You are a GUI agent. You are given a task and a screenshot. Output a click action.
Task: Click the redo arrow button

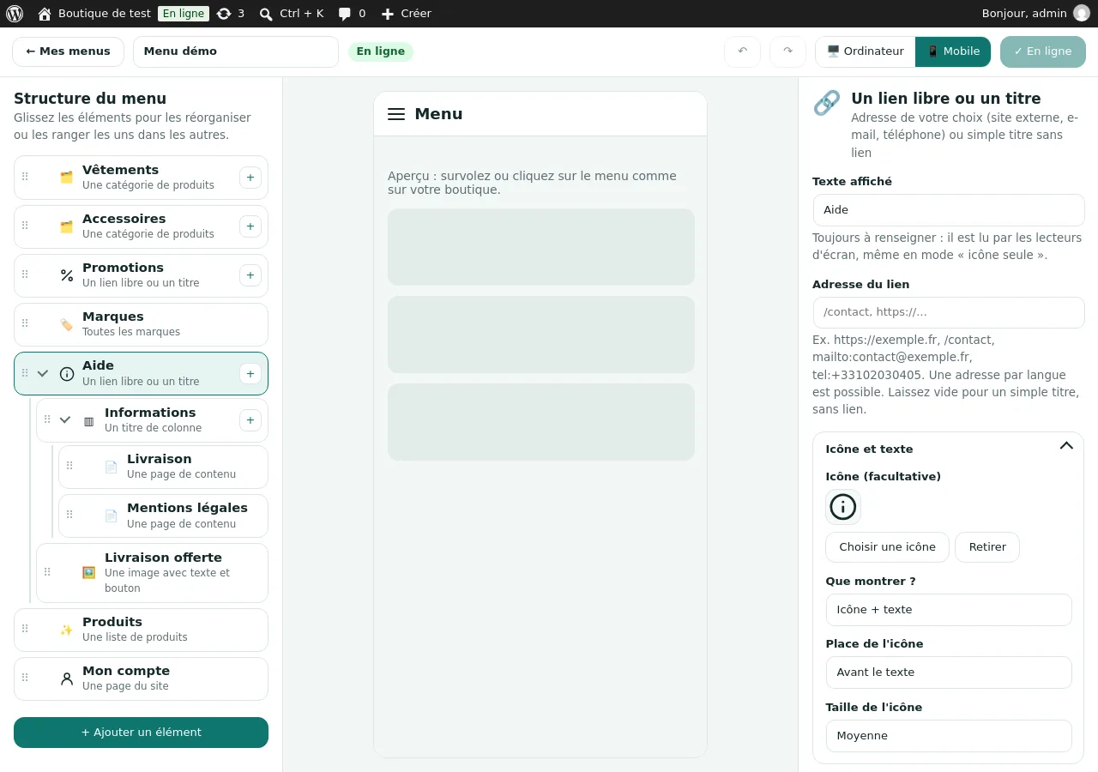point(787,51)
